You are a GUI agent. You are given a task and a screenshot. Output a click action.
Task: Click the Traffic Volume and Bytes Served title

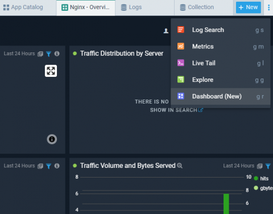(x=128, y=166)
